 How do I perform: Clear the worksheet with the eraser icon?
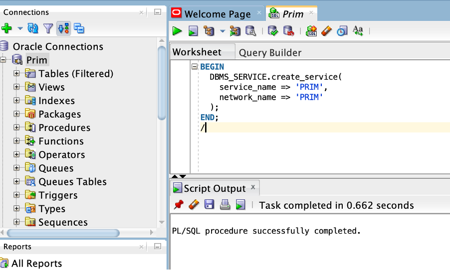(327, 31)
